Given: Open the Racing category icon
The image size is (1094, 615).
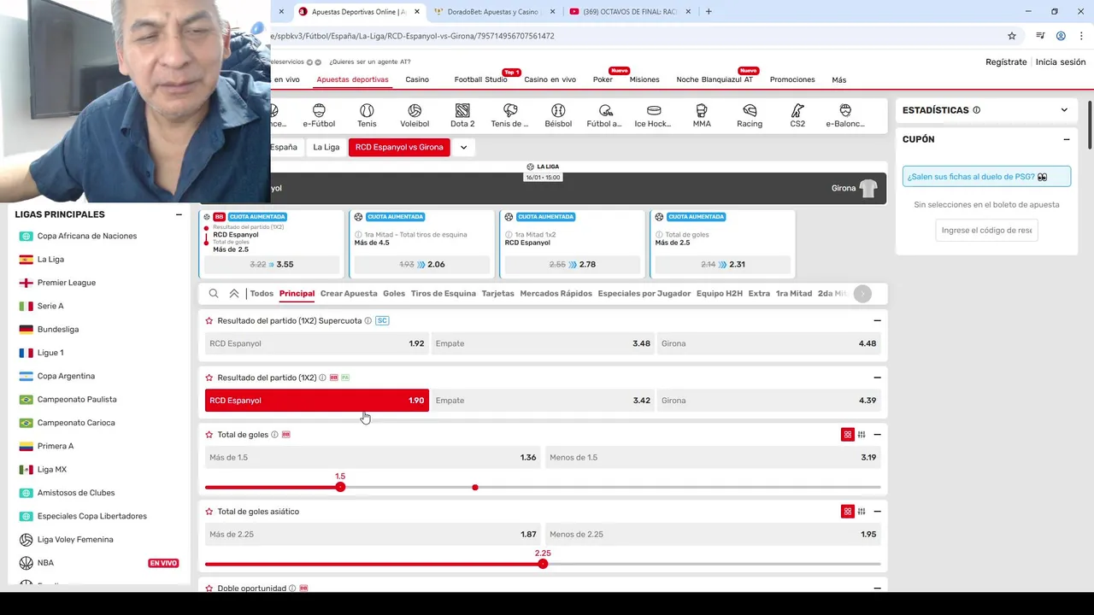Looking at the screenshot, I should pos(750,115).
